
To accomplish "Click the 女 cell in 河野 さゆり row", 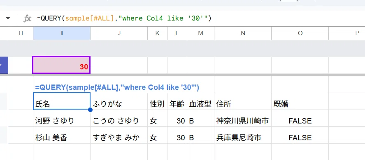I will (157, 118).
